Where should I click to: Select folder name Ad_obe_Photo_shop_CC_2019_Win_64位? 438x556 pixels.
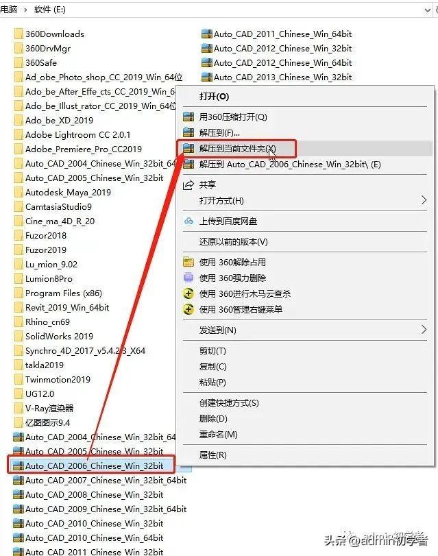pos(104,77)
